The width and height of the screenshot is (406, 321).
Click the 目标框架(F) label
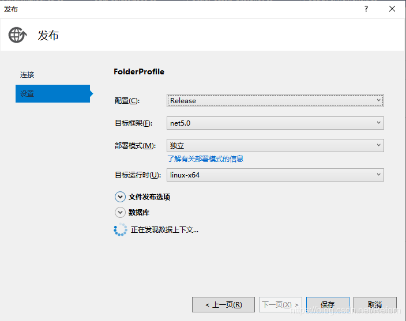tap(134, 123)
